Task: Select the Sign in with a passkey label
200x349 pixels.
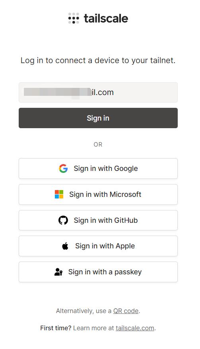Action: pos(105,272)
